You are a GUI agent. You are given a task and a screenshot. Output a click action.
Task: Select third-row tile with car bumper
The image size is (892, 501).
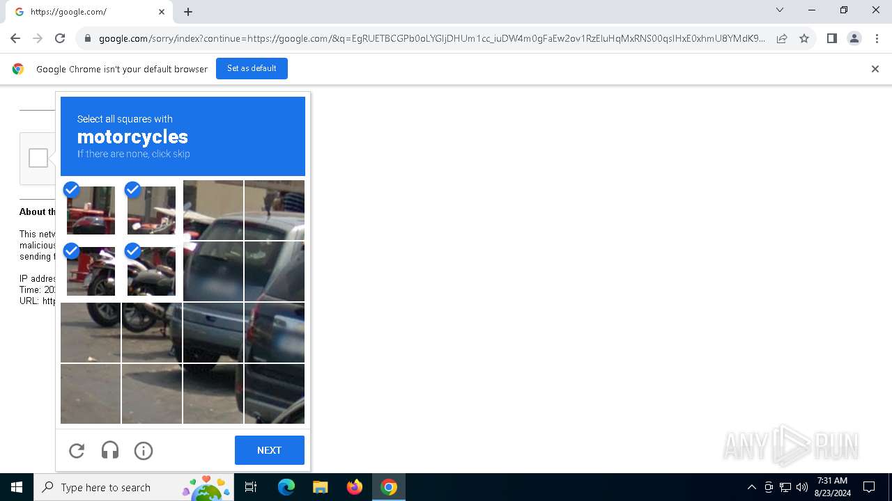213,333
